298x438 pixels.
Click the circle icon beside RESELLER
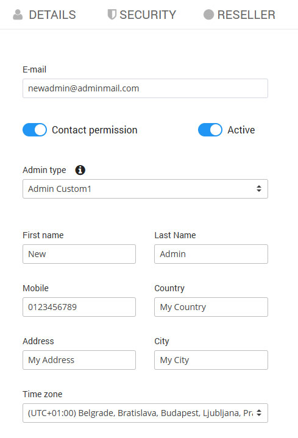coord(208,15)
